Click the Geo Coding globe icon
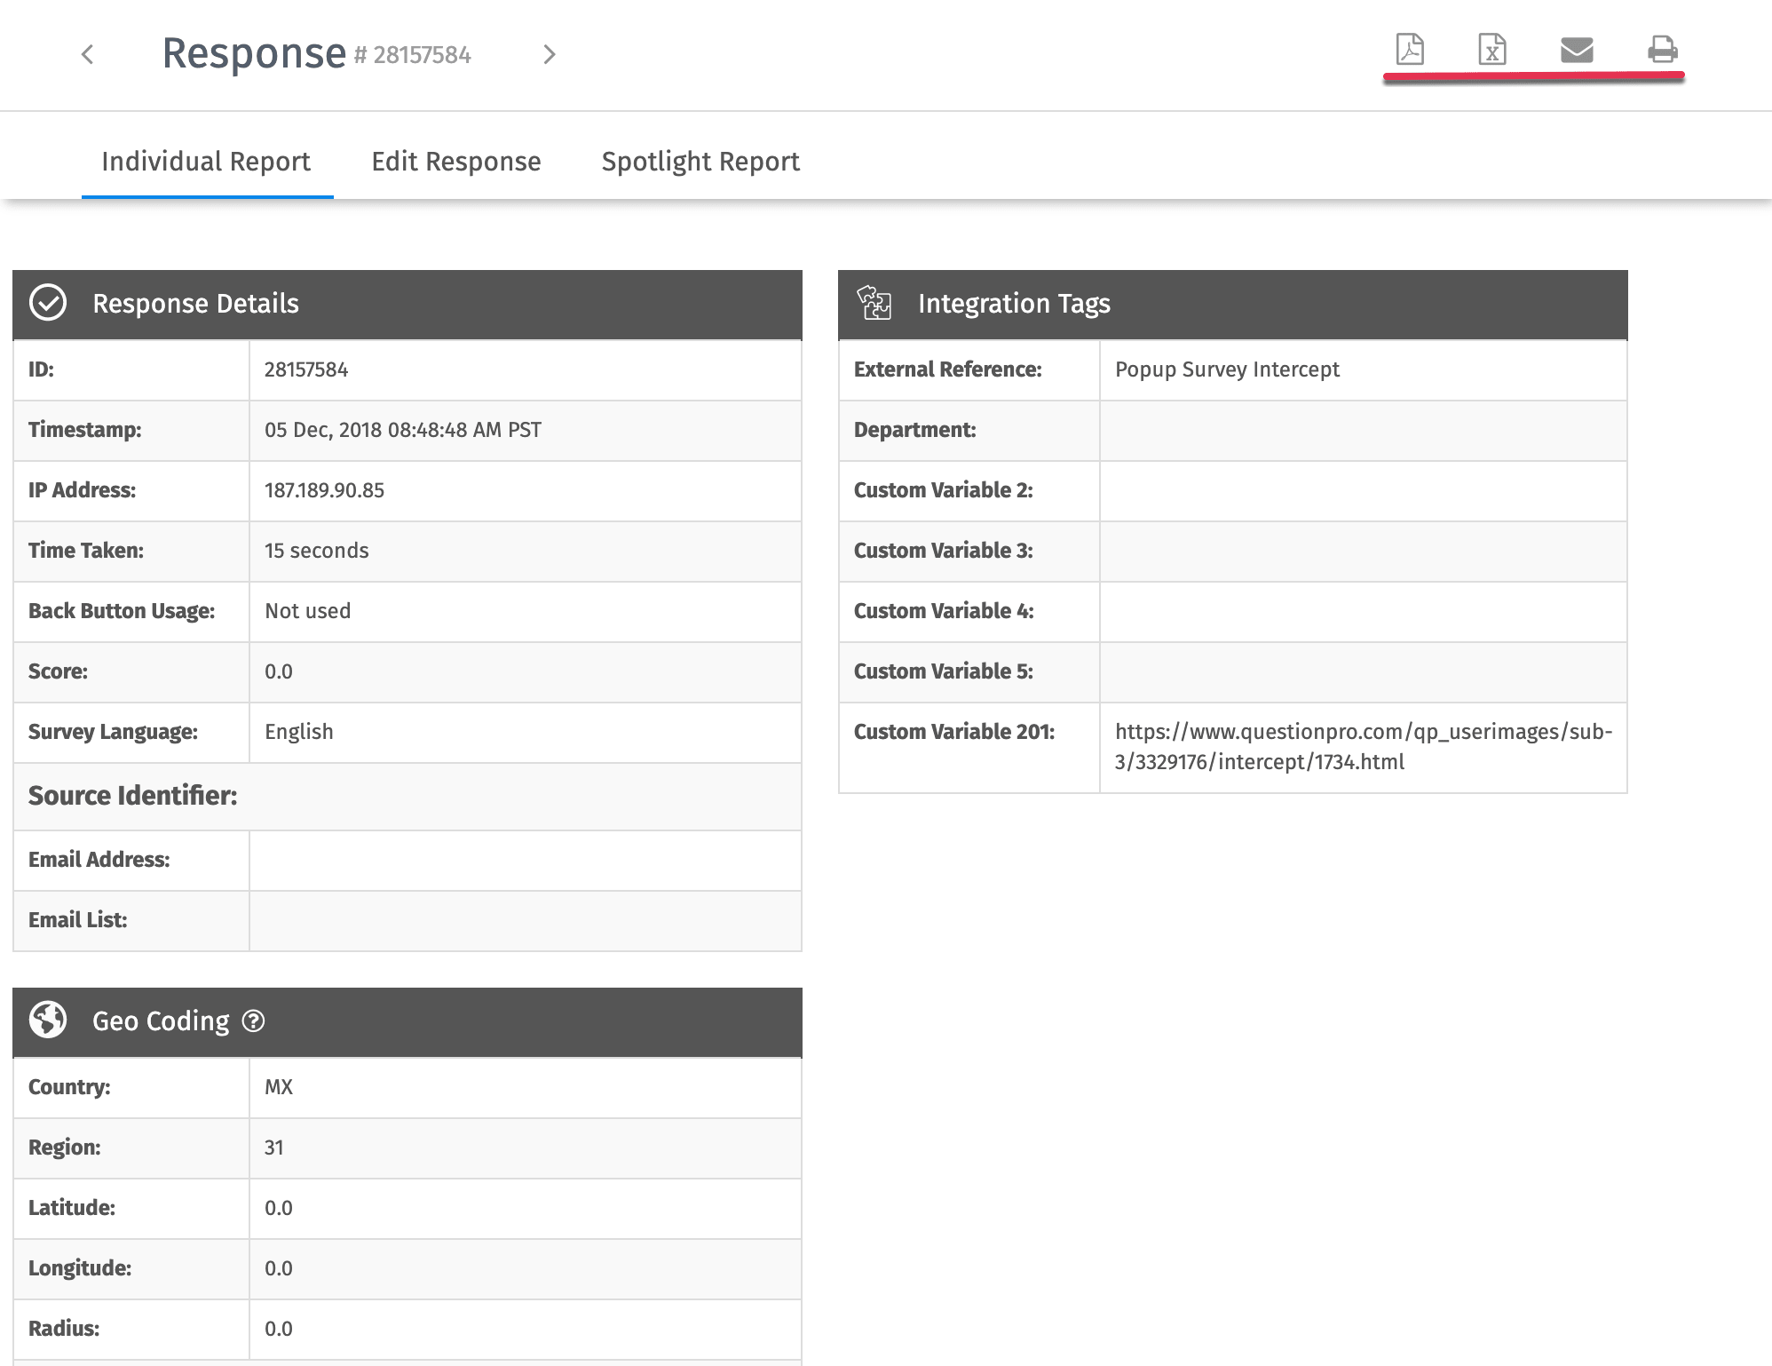Screen dimensions: 1772x1366 point(48,1021)
